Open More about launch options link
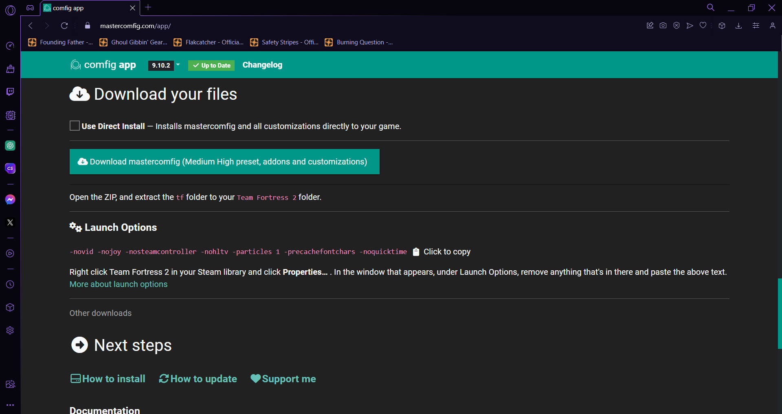This screenshot has height=414, width=782. pyautogui.click(x=119, y=284)
